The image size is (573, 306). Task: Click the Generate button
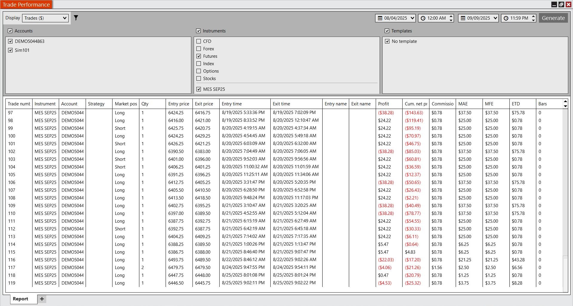(553, 18)
